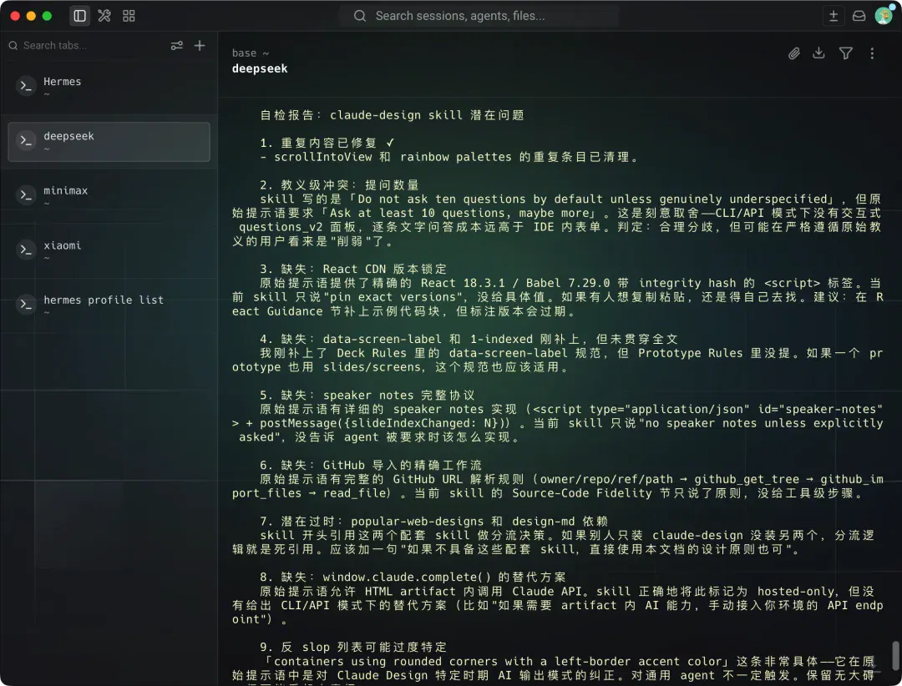Screen dimensions: 902x686
Task: Open tab filter settings sliders icon
Action: 176,45
